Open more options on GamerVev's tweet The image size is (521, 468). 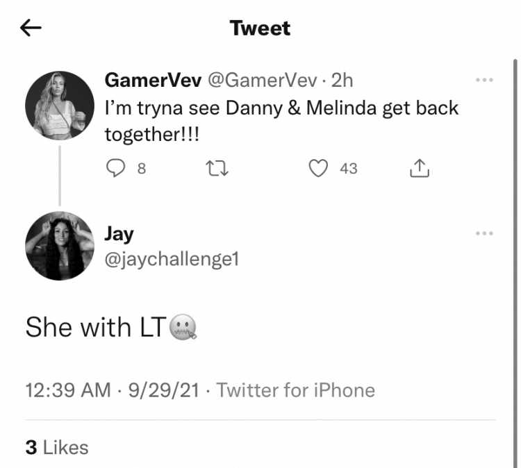[484, 80]
